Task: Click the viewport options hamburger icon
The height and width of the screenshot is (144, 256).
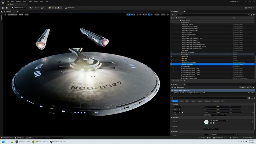Action: tap(5, 15)
